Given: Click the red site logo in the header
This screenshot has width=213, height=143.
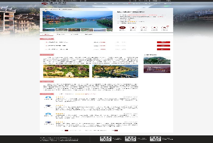Looking at the screenshot, I should 44,4.
